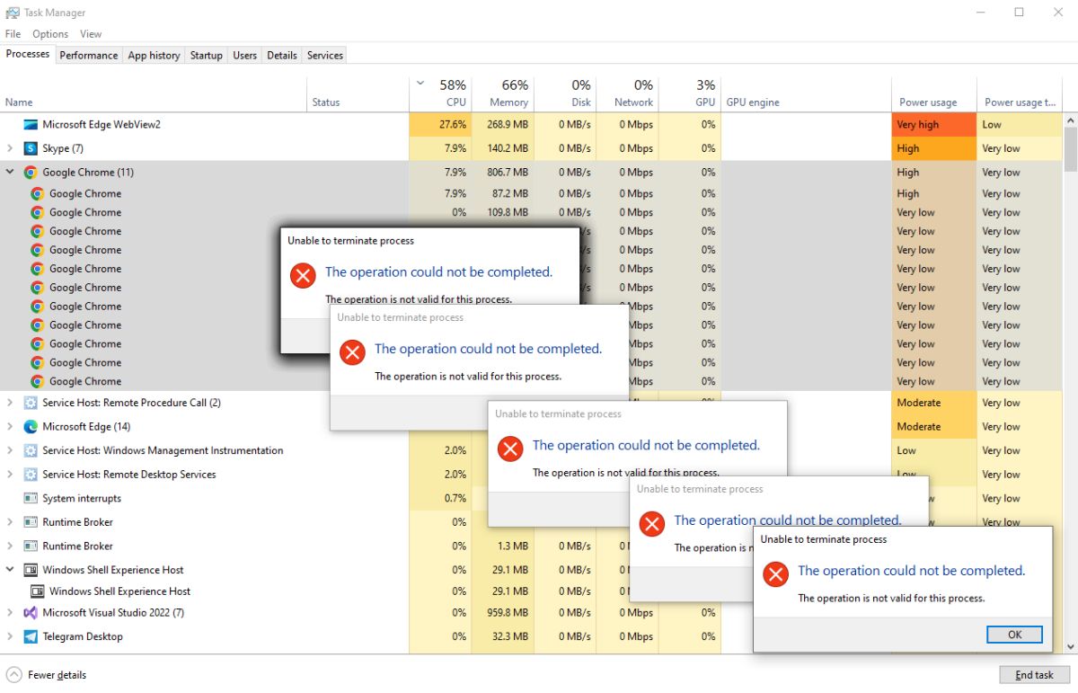The height and width of the screenshot is (693, 1078).
Task: Click the Skype process icon
Action: pos(31,148)
